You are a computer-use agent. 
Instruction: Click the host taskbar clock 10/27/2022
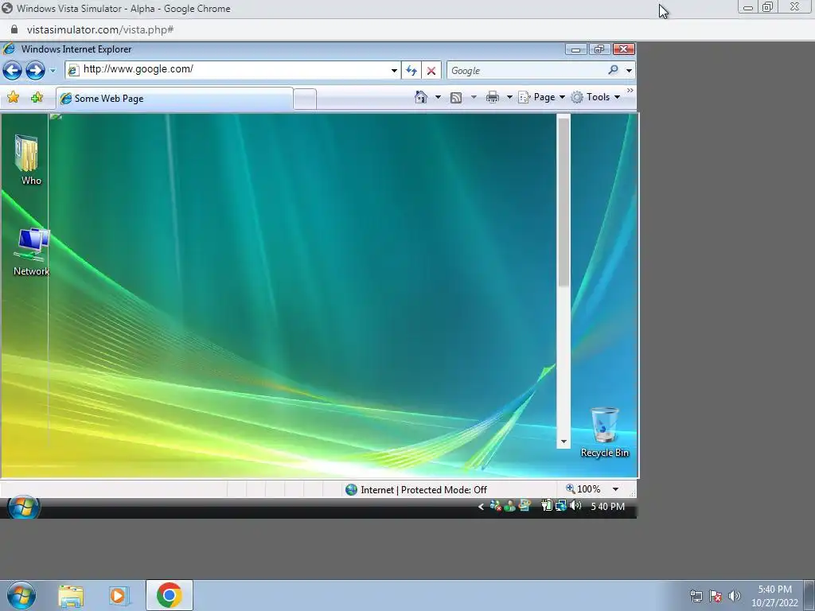tap(774, 596)
